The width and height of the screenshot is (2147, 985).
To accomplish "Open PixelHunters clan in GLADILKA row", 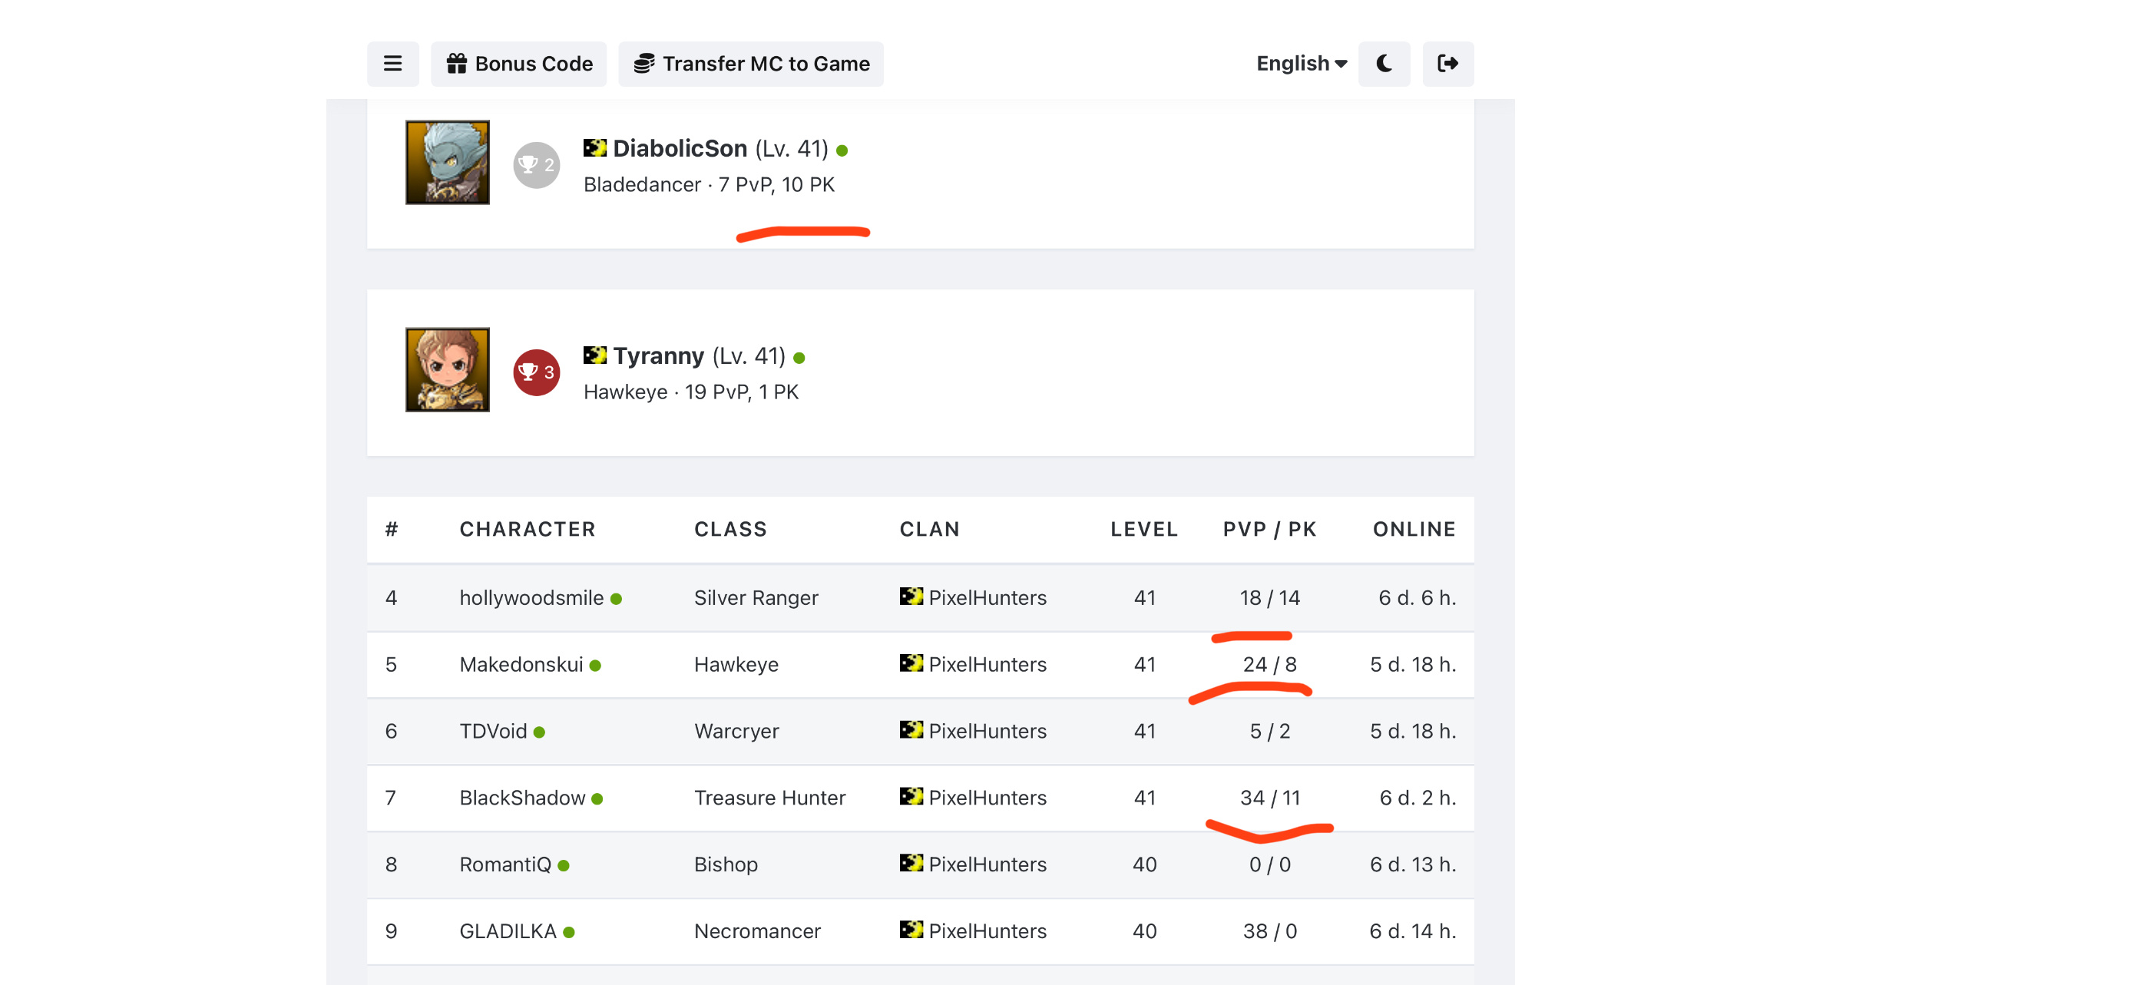I will click(x=987, y=930).
